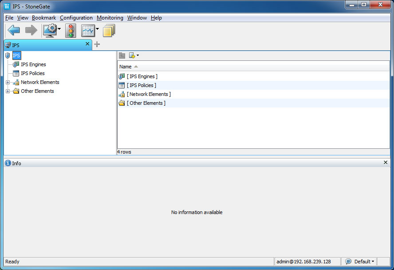Sort by the Name column header
This screenshot has height=270, width=394.
point(253,67)
